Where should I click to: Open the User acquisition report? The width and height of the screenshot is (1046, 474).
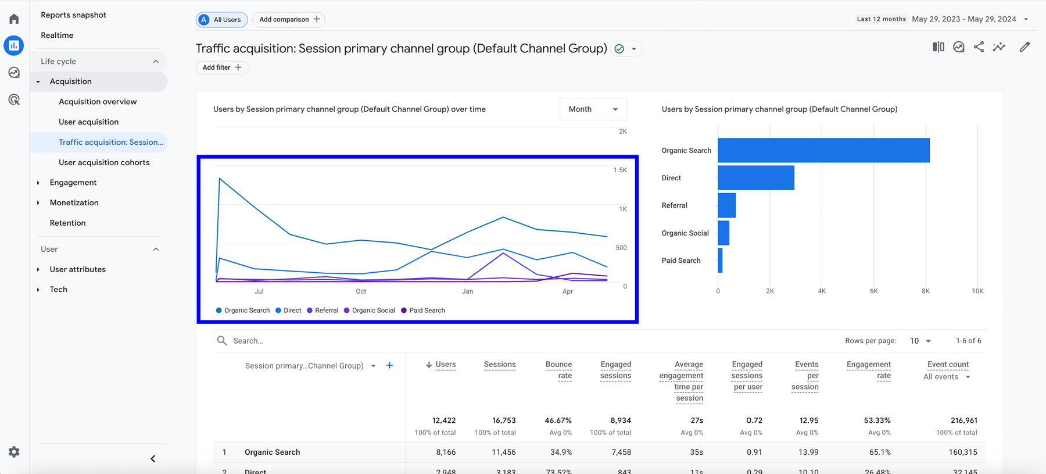tap(88, 122)
